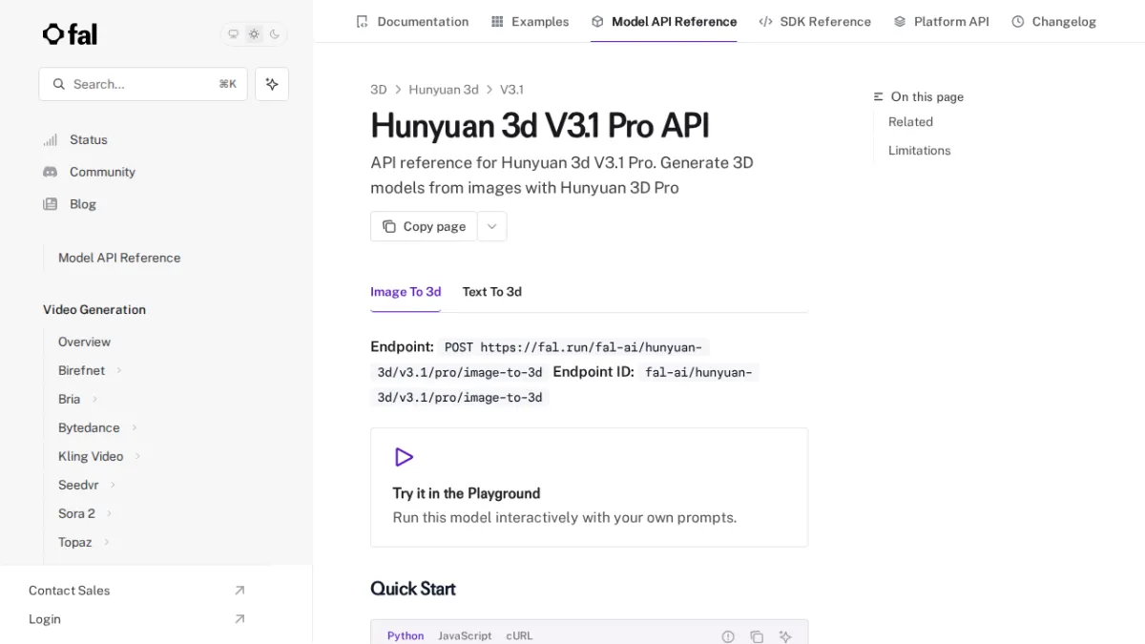1145x644 pixels.
Task: Open the AI assistant sparkle button
Action: pyautogui.click(x=272, y=84)
